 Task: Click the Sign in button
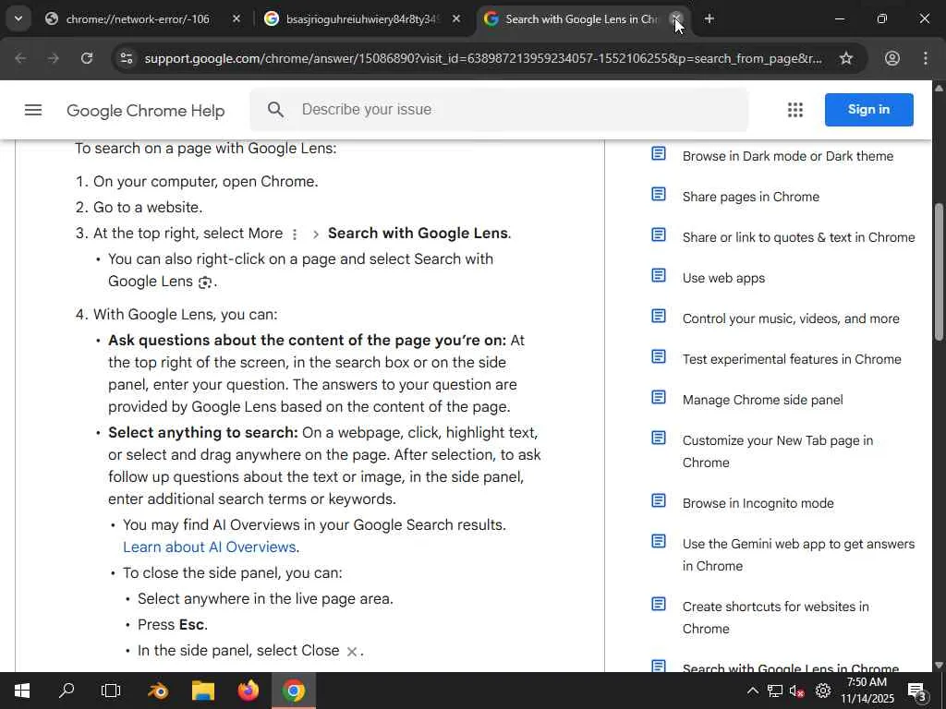[868, 110]
